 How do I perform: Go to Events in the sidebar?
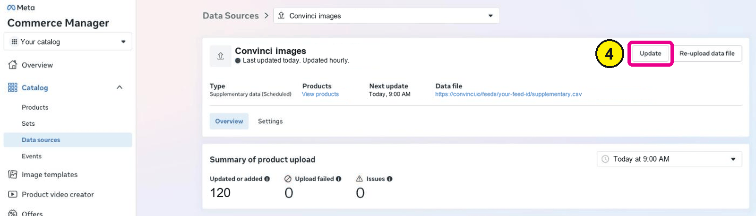(x=32, y=156)
